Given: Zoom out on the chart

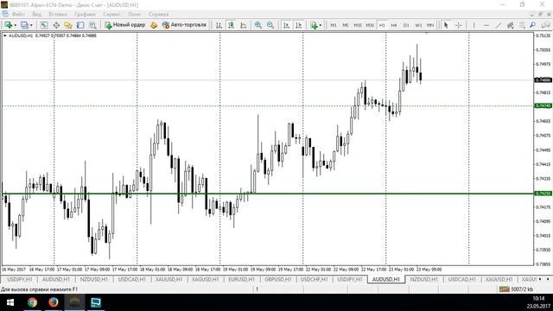Looking at the screenshot, I should [270, 25].
